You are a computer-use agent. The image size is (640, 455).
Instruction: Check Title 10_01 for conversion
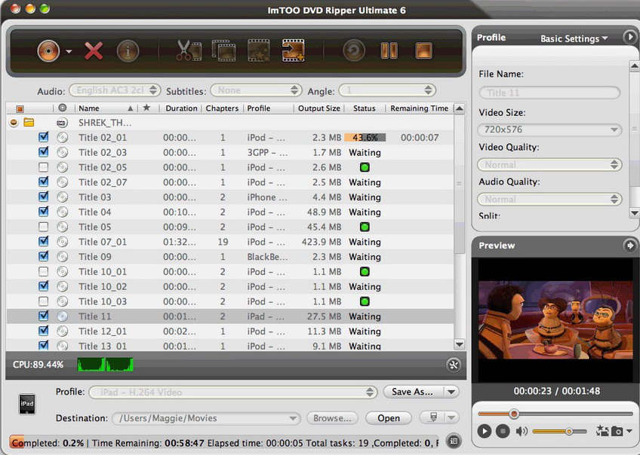pyautogui.click(x=43, y=271)
